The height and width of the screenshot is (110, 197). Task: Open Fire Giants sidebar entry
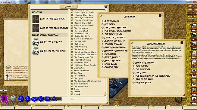click(110, 54)
